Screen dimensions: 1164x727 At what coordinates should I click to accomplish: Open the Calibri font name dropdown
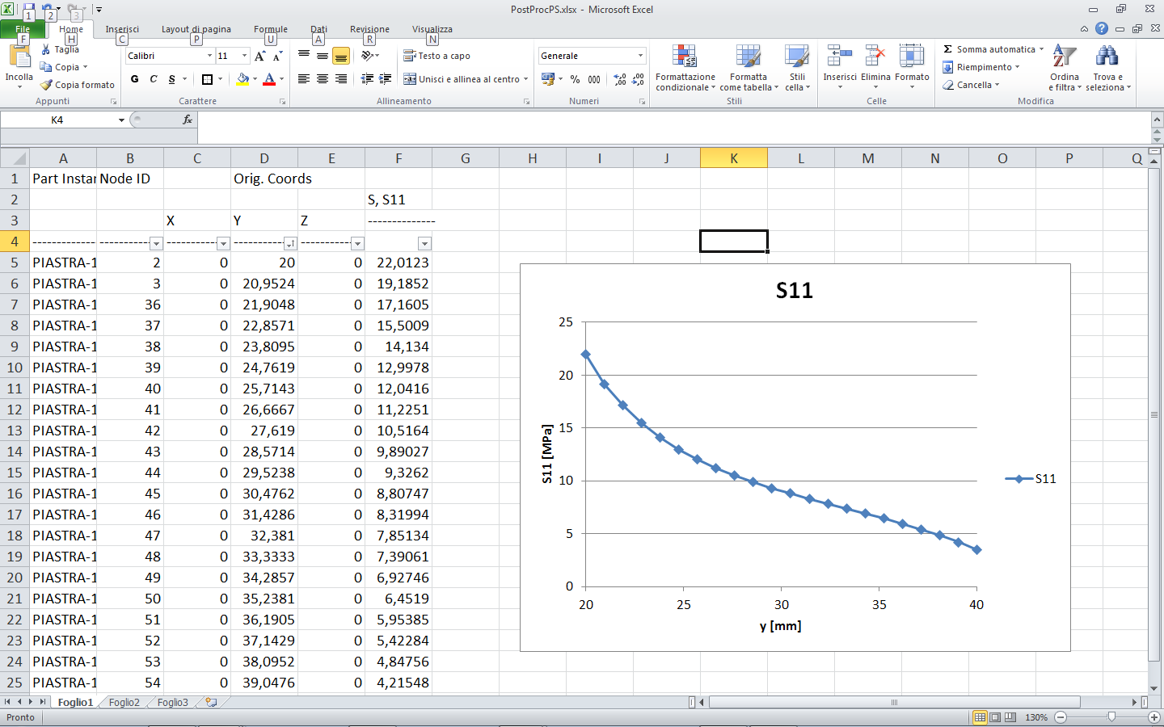point(209,56)
